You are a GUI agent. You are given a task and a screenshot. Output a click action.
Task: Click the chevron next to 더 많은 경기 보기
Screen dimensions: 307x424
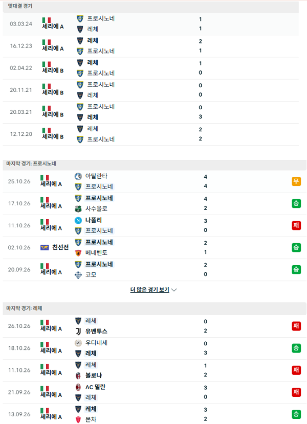[x=174, y=290]
